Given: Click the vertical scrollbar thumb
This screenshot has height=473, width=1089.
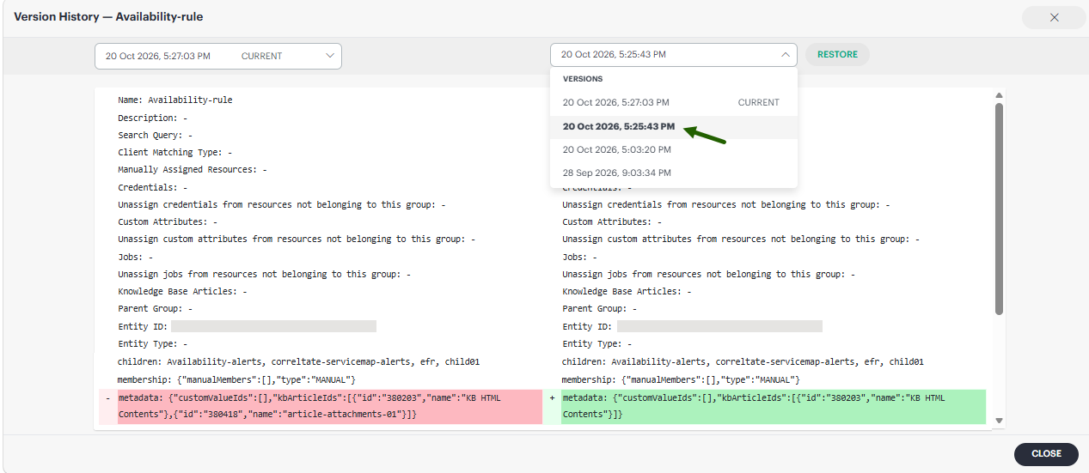Looking at the screenshot, I should [x=999, y=209].
